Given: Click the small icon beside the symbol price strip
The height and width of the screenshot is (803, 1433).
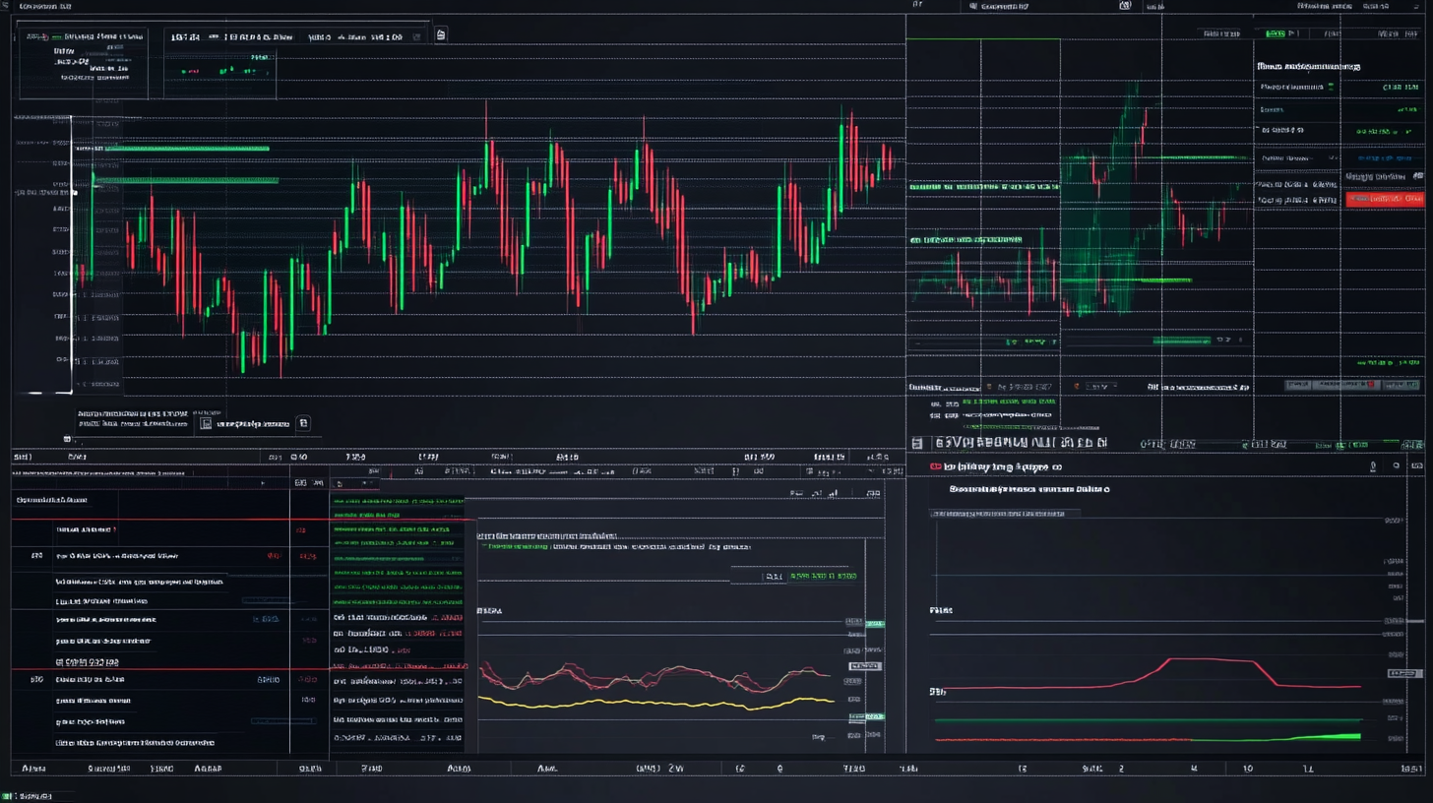Looking at the screenshot, I should tap(416, 37).
